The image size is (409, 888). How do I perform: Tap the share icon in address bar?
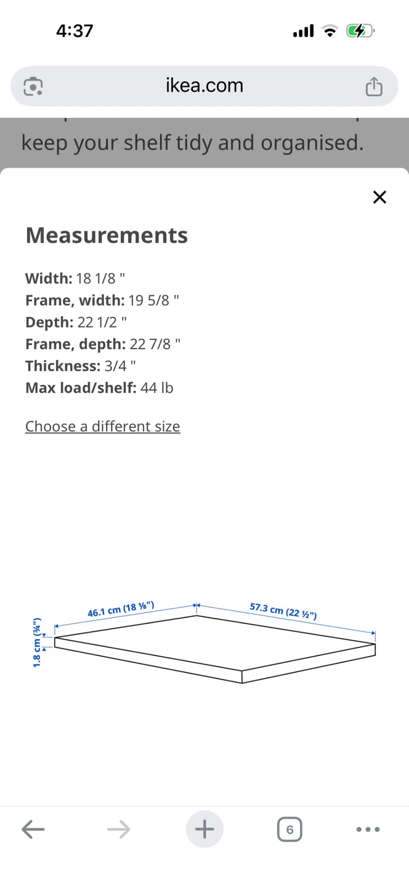tap(374, 86)
